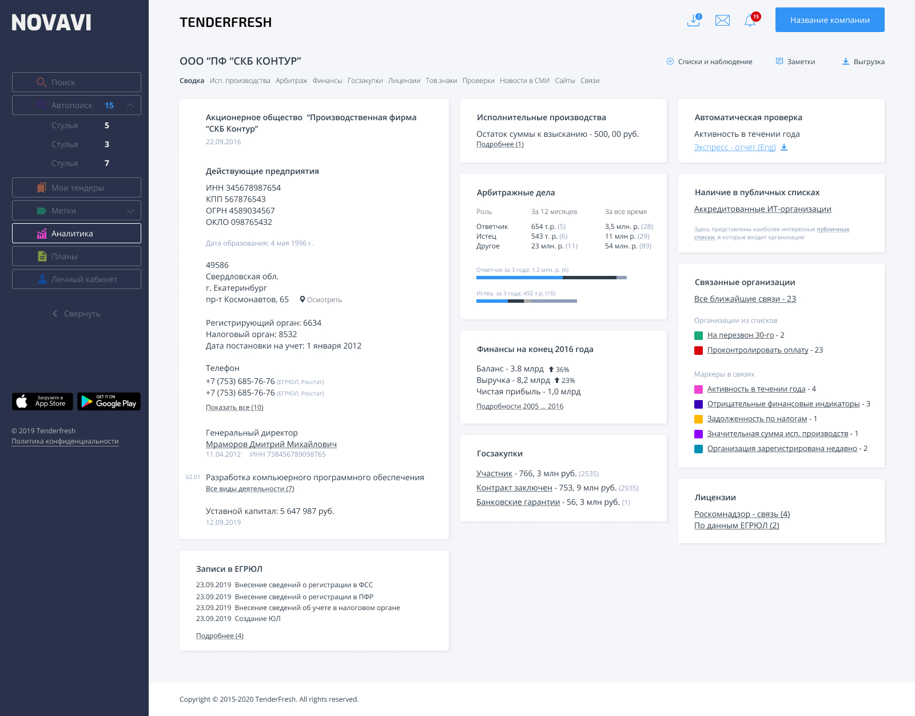The height and width of the screenshot is (716, 915).
Task: Open Мои тендеры in sidebar
Action: pos(77,188)
